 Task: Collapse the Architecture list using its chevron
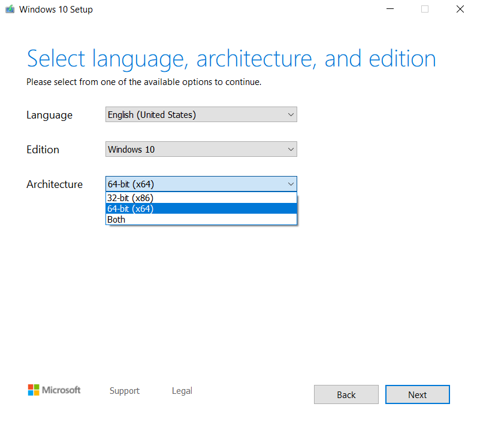click(x=291, y=184)
